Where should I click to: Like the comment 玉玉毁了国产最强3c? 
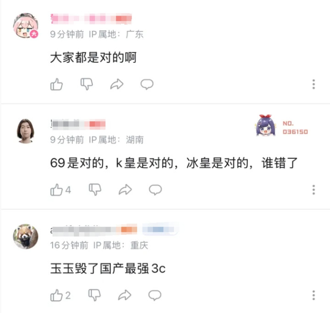pos(61,295)
